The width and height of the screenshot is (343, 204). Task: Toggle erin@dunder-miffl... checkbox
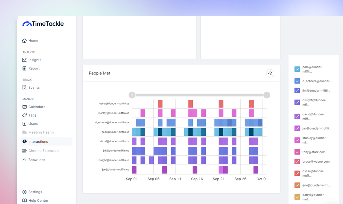pyautogui.click(x=297, y=185)
